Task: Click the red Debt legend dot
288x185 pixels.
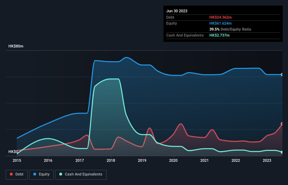Action: 11,174
